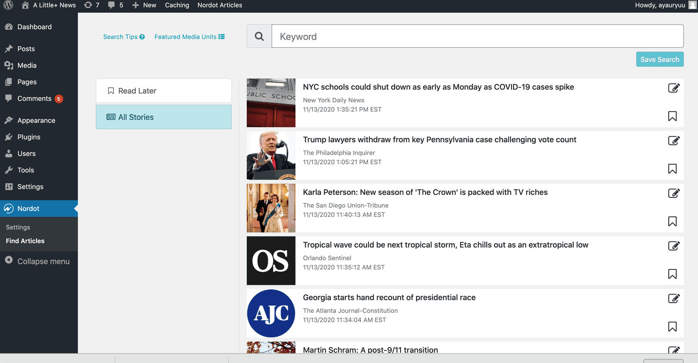This screenshot has height=363, width=698.
Task: Click edit icon for Georgia recount story
Action: 674,299
